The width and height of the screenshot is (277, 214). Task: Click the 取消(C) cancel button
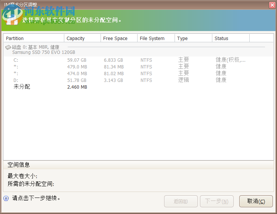256,201
